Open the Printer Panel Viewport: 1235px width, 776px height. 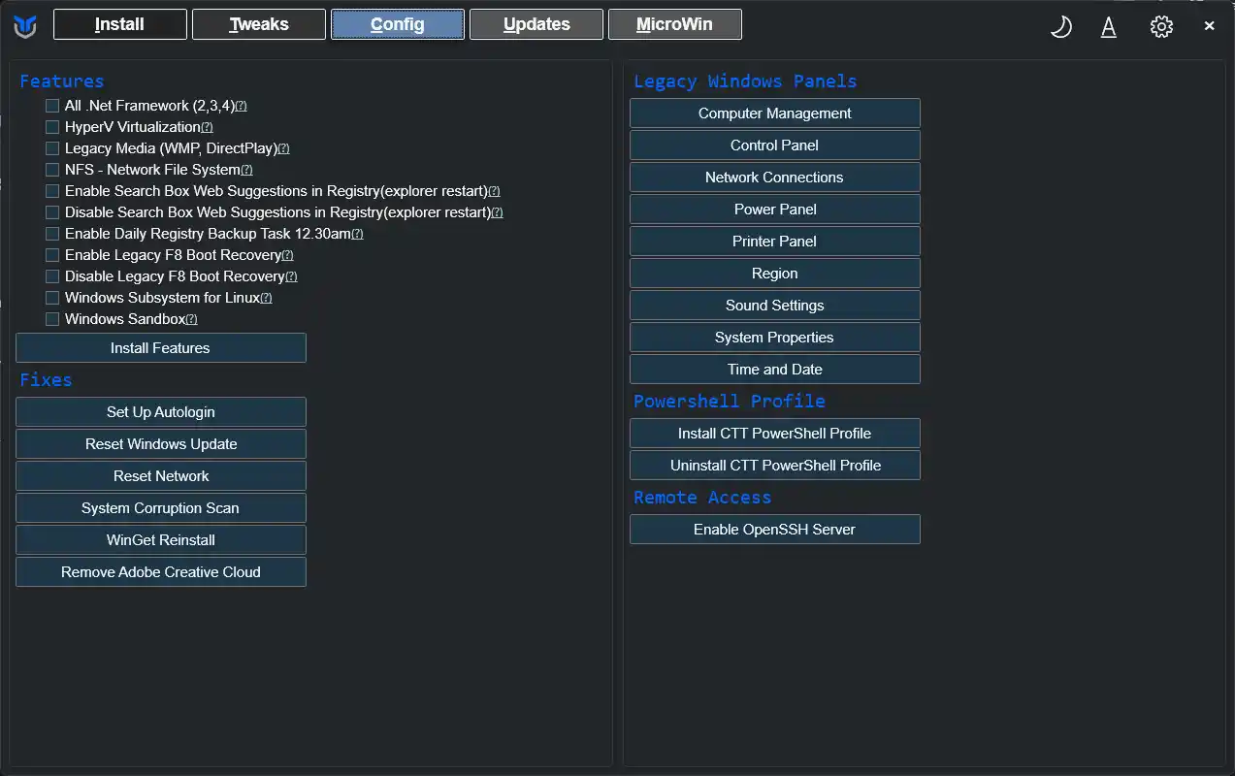[775, 242]
